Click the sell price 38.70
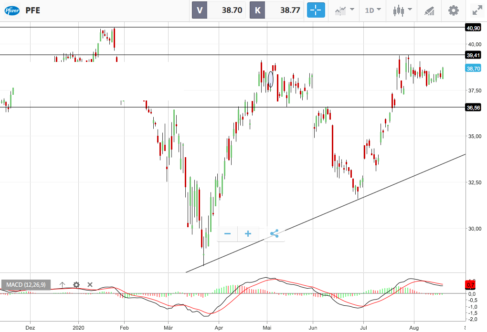 (232, 10)
